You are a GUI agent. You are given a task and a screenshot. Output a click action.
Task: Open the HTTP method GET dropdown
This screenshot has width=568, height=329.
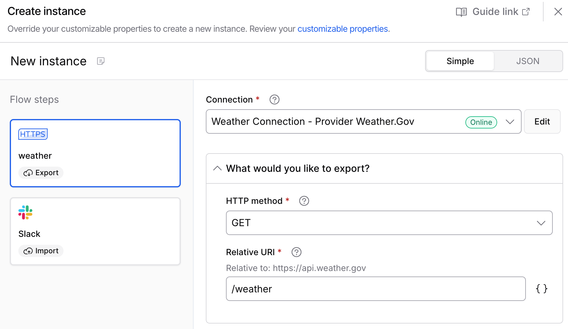389,223
